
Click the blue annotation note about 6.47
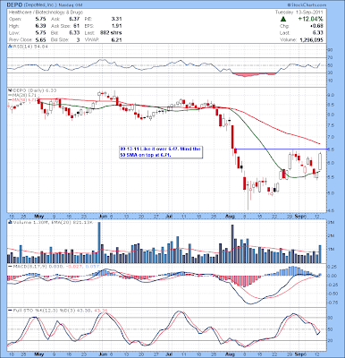tap(160, 152)
